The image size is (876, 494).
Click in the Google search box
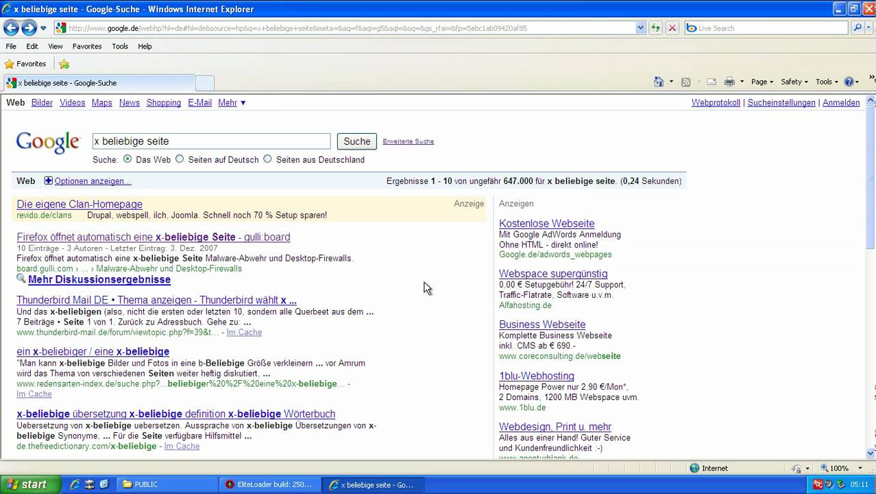(x=211, y=141)
